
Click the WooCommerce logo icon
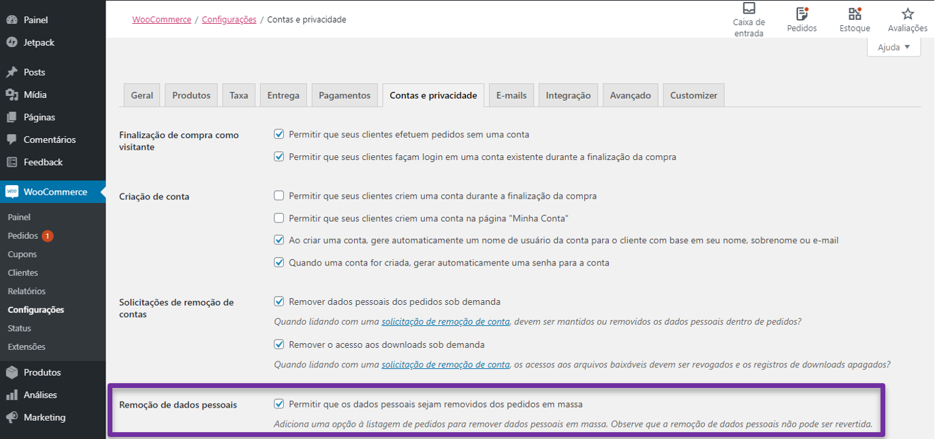point(12,192)
